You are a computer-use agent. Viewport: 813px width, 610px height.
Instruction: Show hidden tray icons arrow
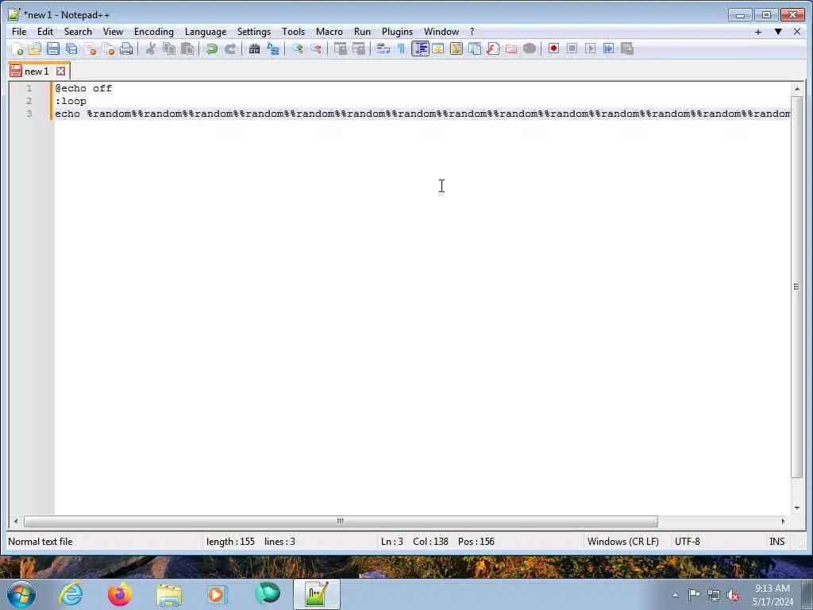(x=675, y=595)
